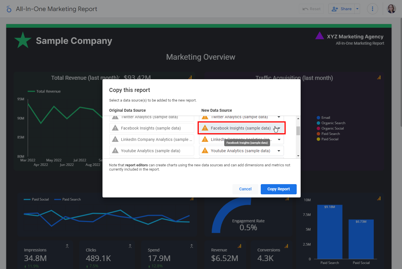Open the new Facebook Insights data source dropdown

coord(241,128)
